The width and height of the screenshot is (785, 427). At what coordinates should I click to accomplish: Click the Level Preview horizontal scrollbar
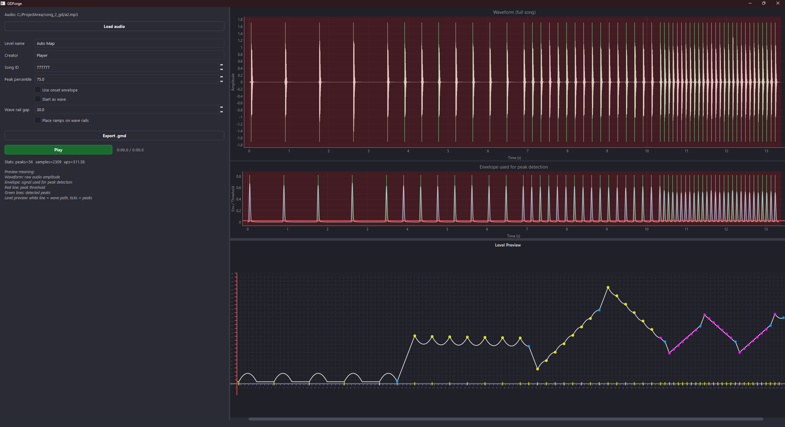coord(505,419)
